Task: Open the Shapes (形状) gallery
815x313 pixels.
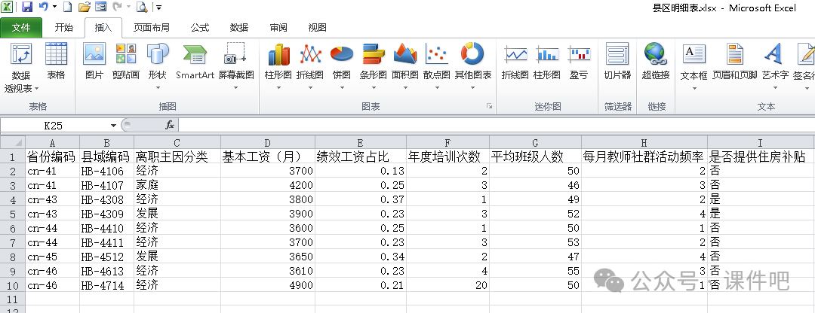Action: [158, 66]
